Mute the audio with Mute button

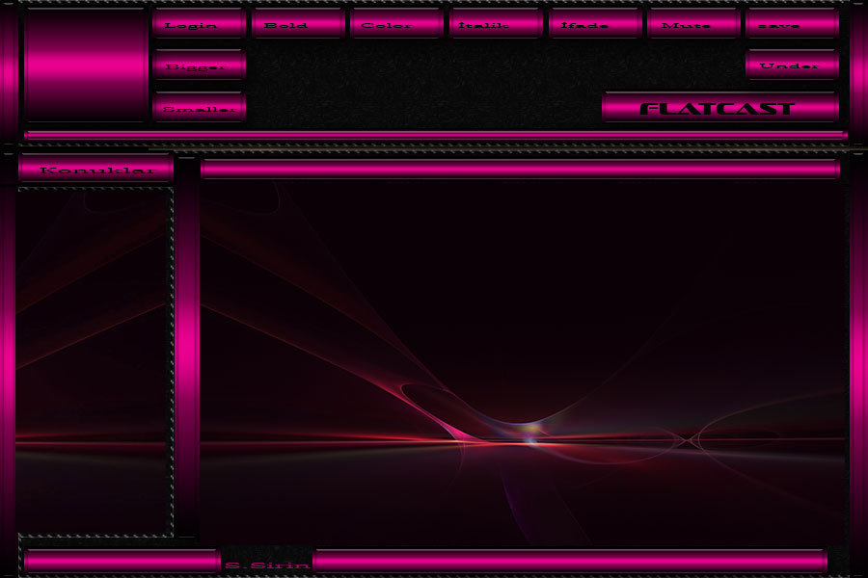[x=693, y=24]
